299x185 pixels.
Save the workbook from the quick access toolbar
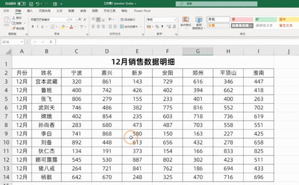pyautogui.click(x=31, y=3)
